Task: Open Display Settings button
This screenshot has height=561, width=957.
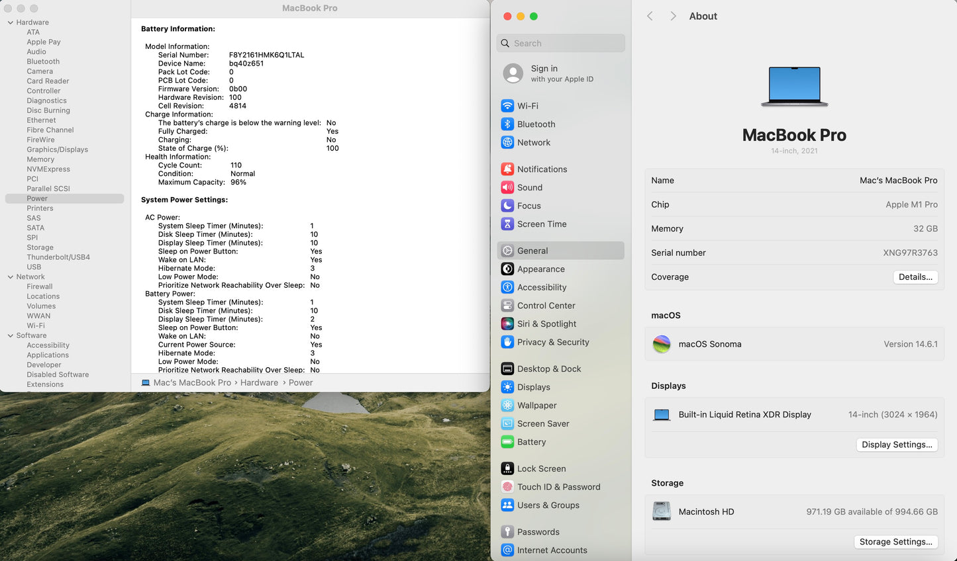Action: coord(897,445)
